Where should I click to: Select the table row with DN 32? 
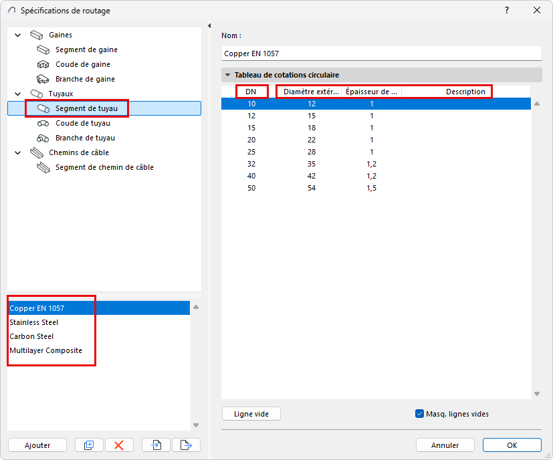[376, 164]
